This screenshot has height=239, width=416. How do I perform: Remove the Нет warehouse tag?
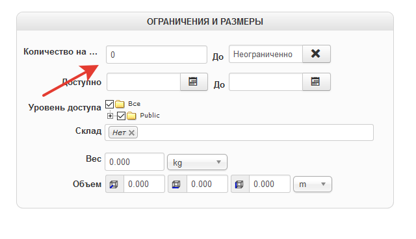(x=131, y=132)
